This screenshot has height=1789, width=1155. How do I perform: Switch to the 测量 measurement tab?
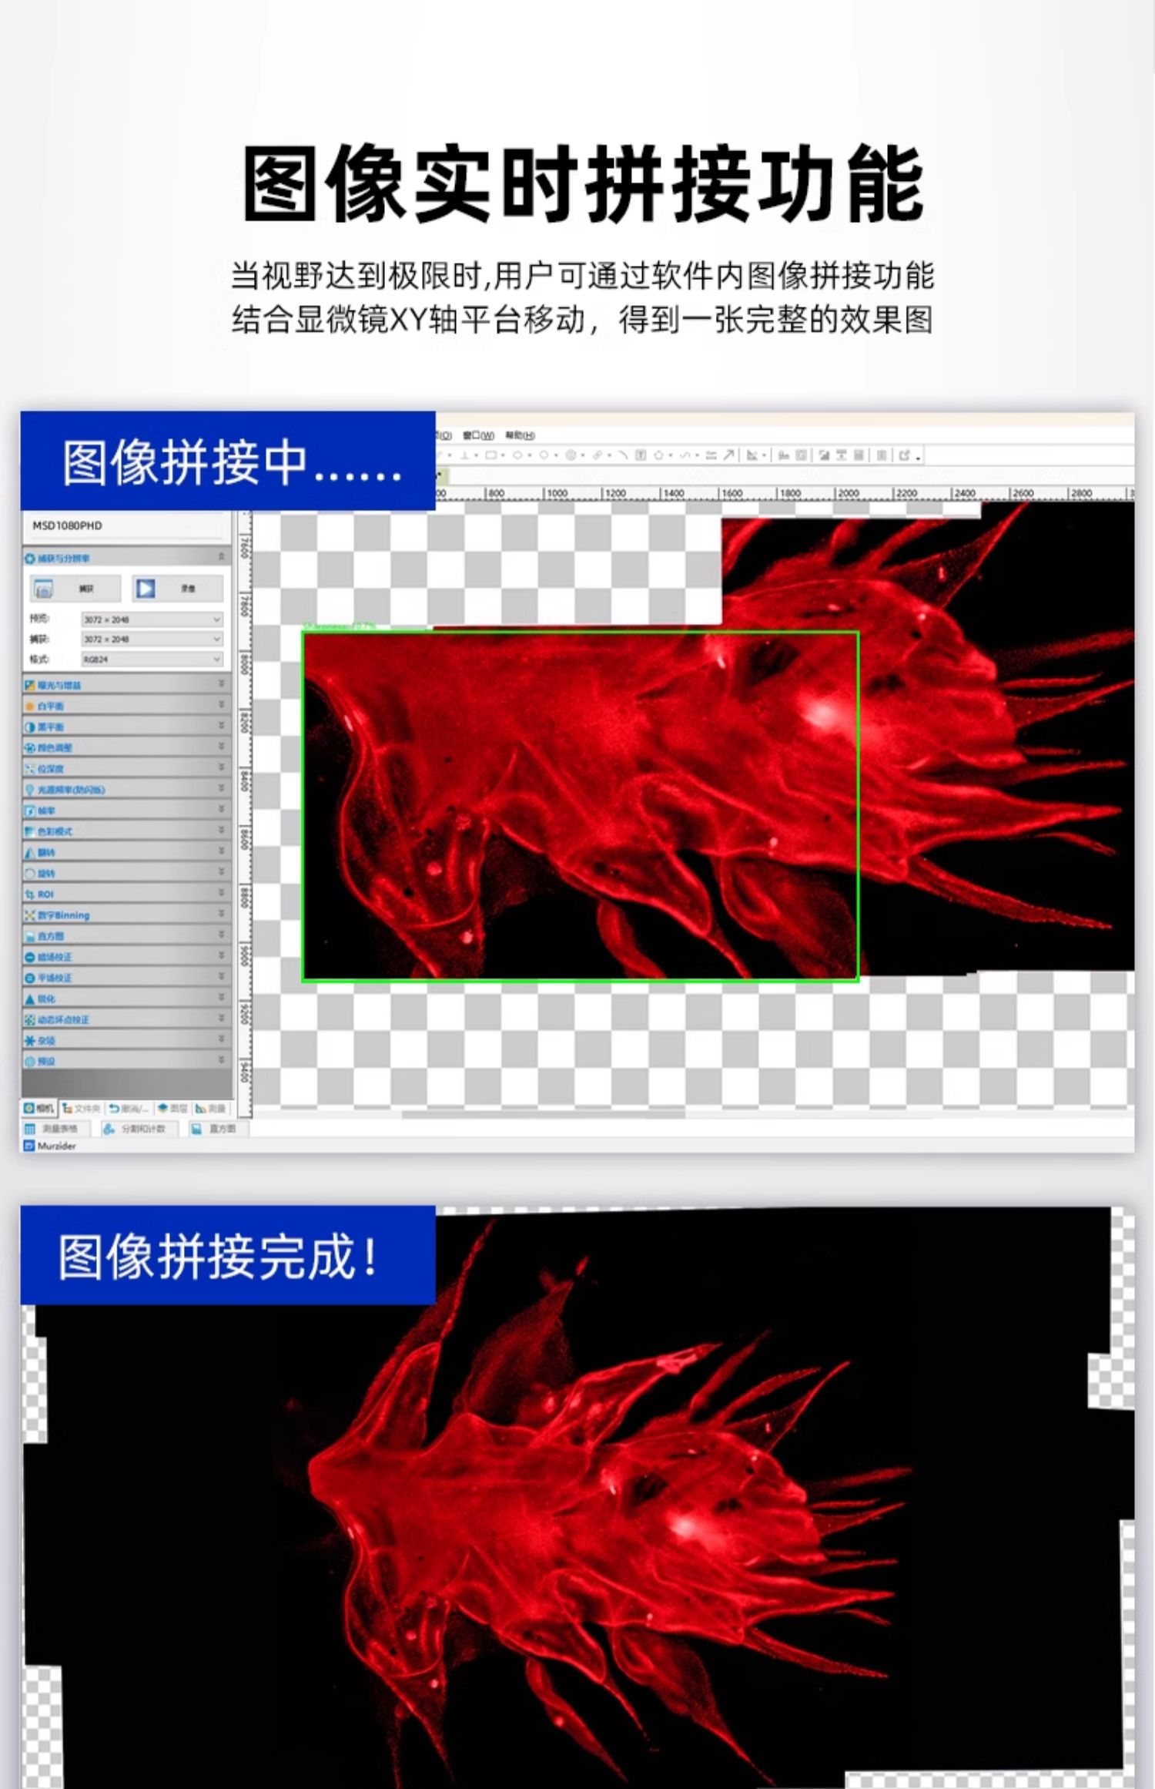pyautogui.click(x=211, y=1108)
